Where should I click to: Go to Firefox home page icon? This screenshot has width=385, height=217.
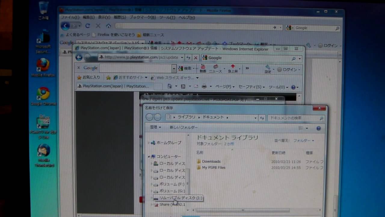108,26
